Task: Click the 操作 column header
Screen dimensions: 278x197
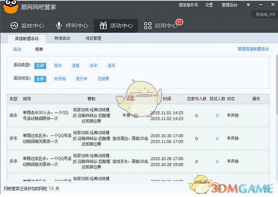Action: pos(256,99)
